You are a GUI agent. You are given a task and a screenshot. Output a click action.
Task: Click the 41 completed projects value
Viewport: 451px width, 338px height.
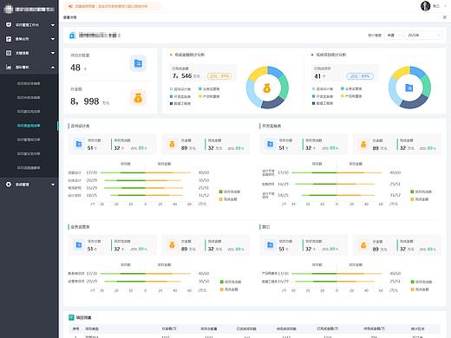317,76
